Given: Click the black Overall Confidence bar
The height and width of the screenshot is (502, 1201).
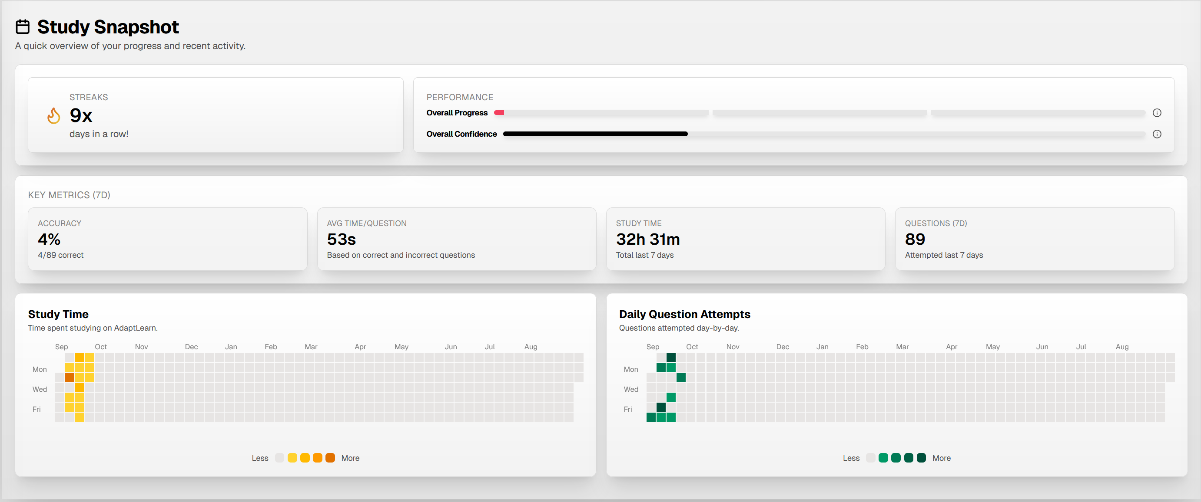Looking at the screenshot, I should (595, 134).
